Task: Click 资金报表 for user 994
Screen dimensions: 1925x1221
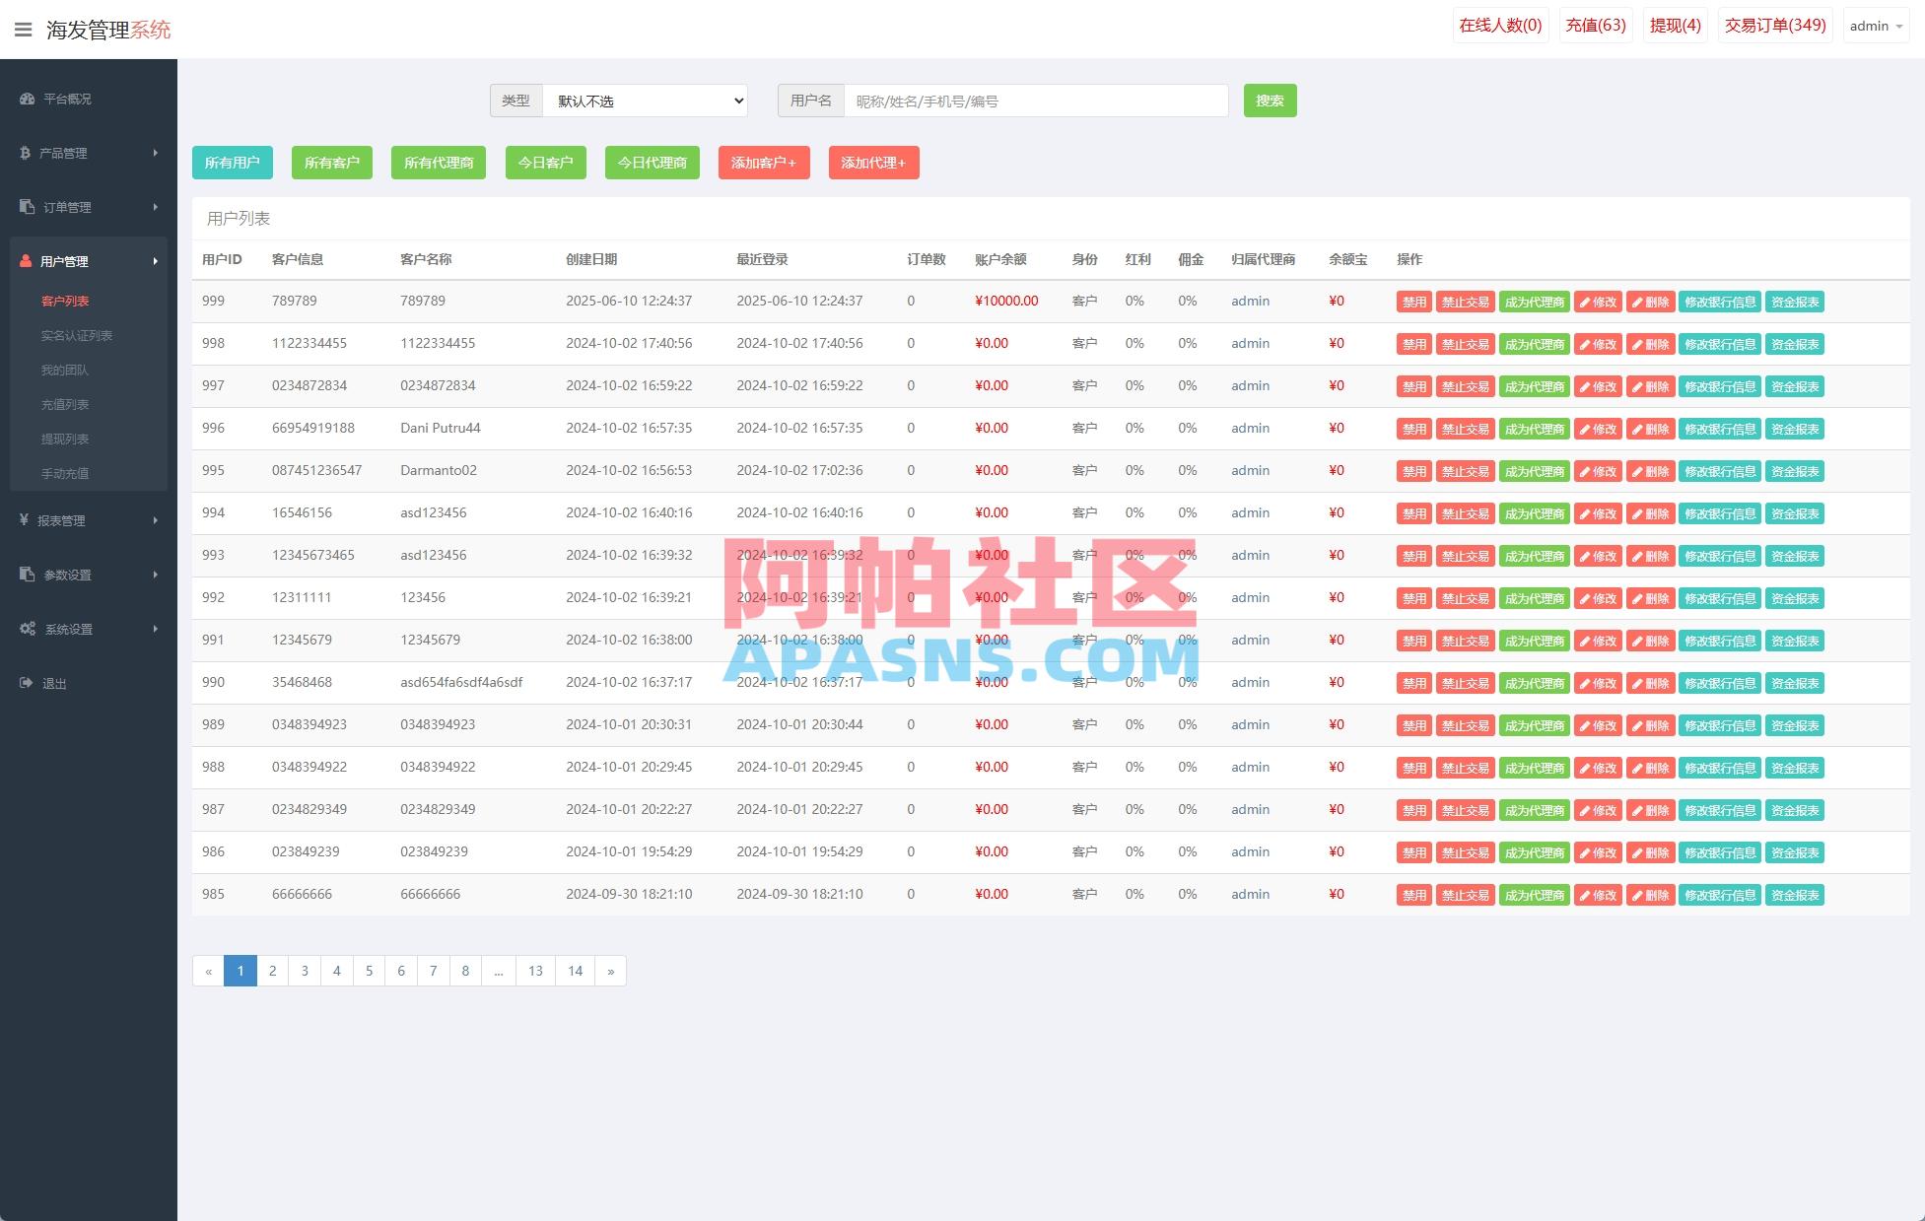Action: [1795, 513]
